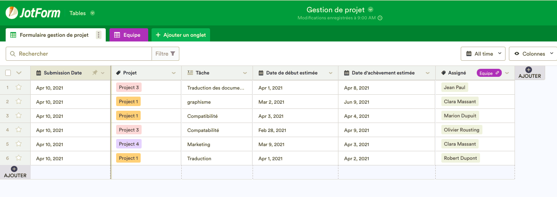Viewport: 557px width, 197px height.
Task: Toggle the pin icon on Submission Date
Action: [94, 73]
